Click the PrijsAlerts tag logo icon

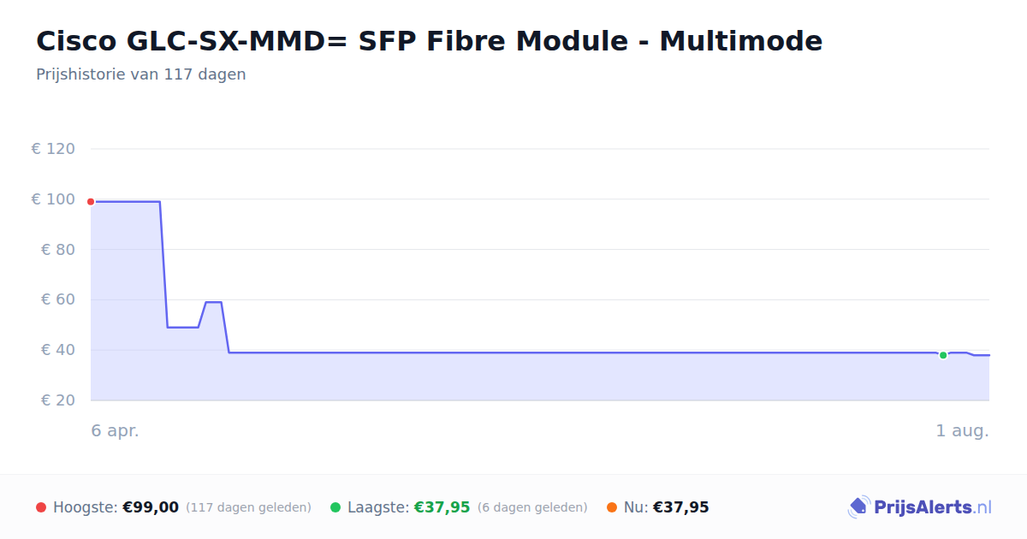pos(858,507)
